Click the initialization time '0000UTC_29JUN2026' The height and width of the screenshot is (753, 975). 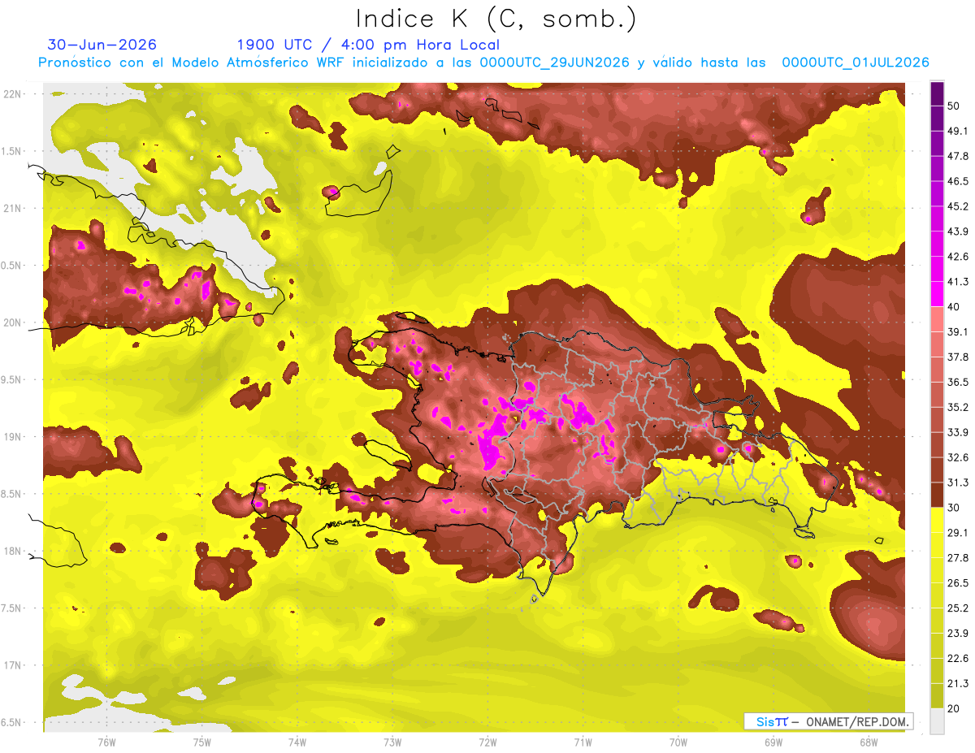tap(555, 63)
